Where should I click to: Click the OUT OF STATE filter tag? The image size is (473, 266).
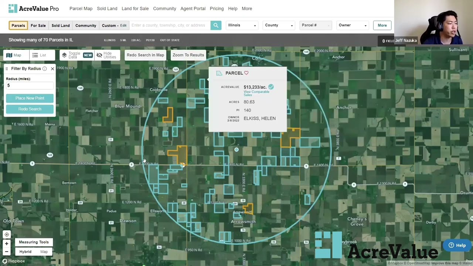170,40
